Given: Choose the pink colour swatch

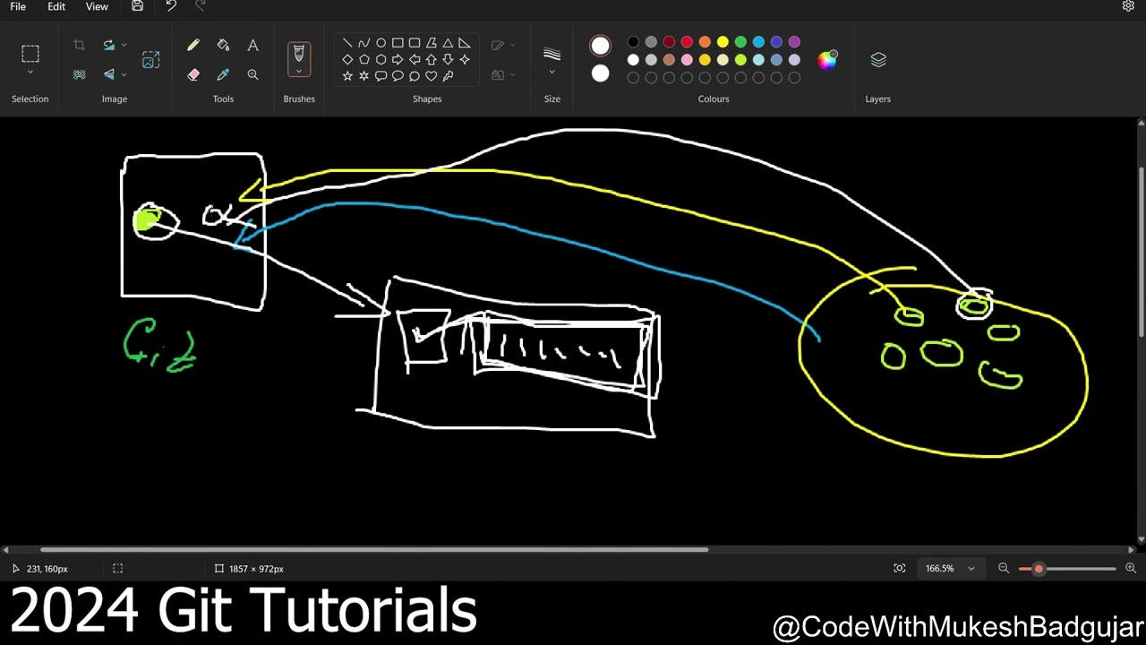Looking at the screenshot, I should click(687, 60).
